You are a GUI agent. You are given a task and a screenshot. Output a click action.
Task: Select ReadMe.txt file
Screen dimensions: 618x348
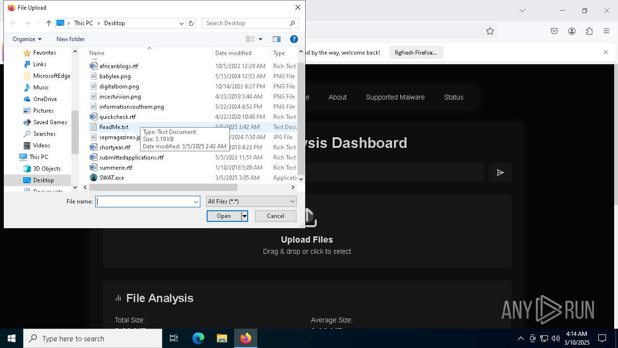tap(114, 127)
